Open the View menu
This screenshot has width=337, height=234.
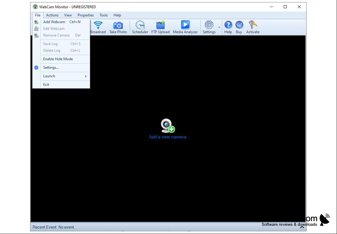pos(68,15)
